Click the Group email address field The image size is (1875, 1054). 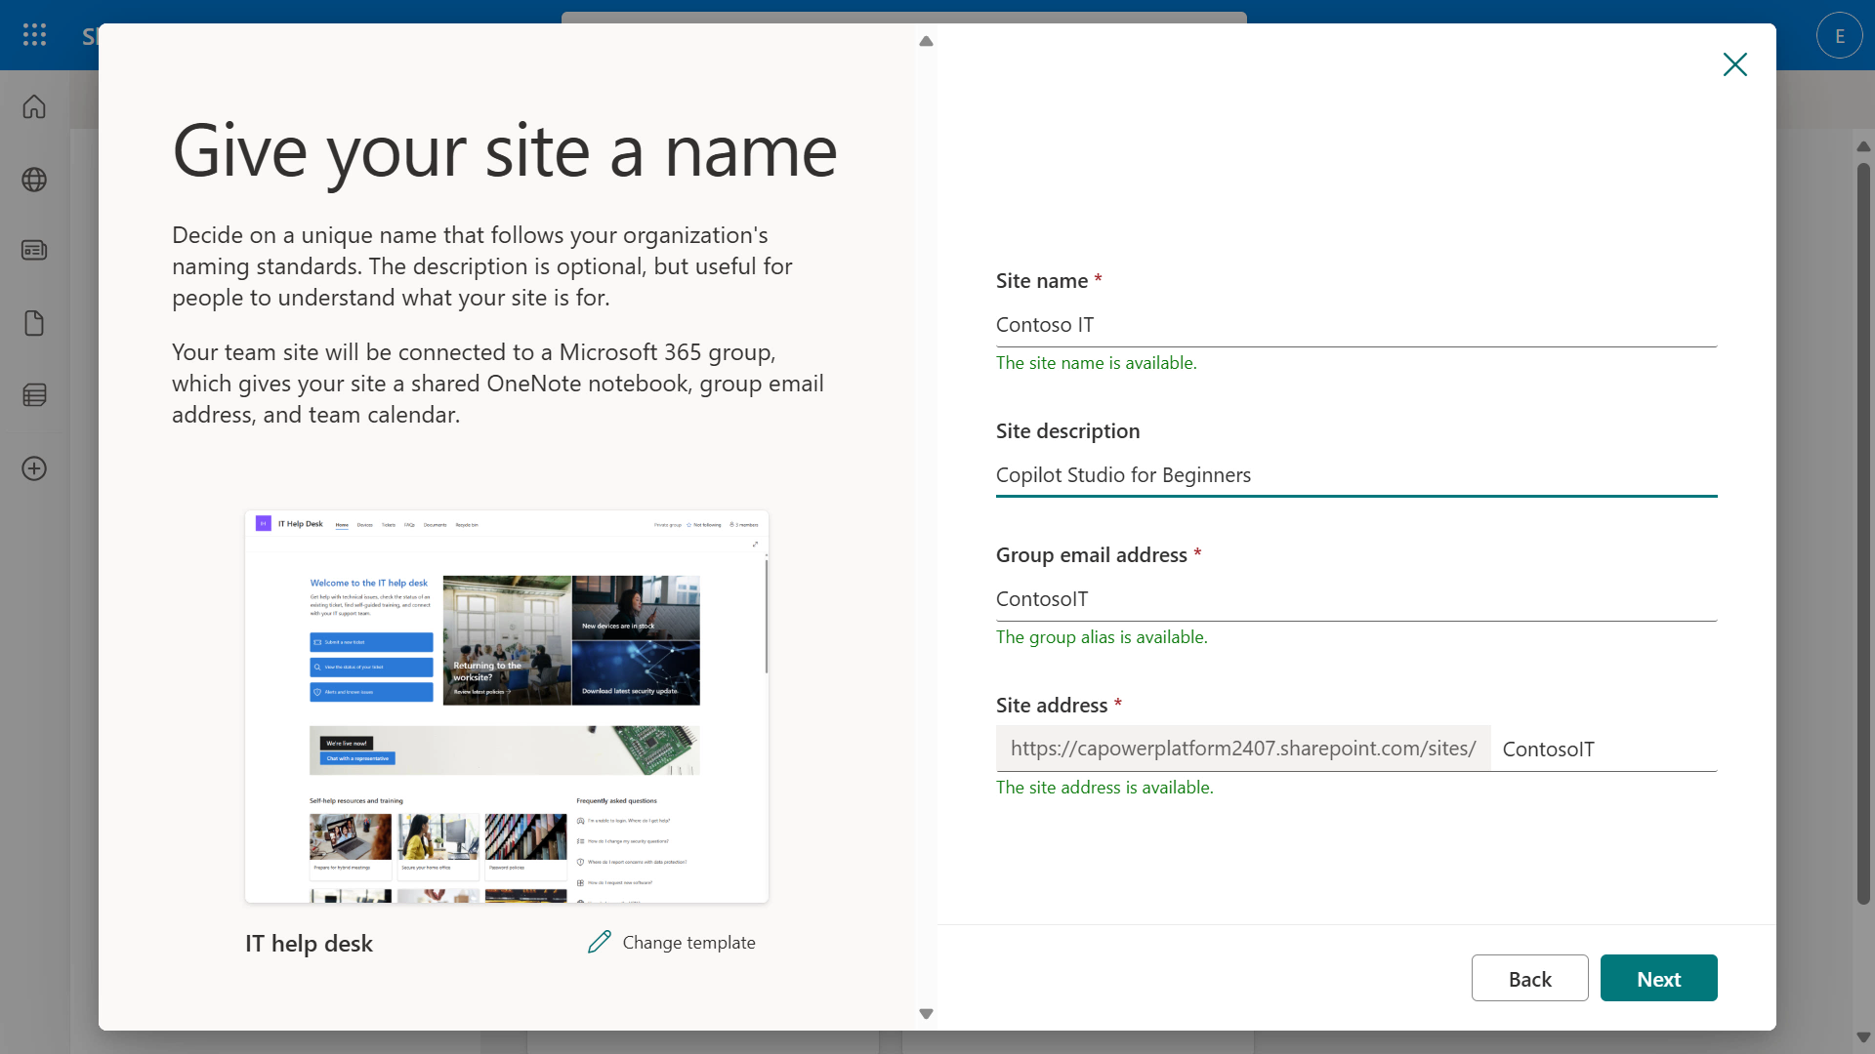(1355, 599)
